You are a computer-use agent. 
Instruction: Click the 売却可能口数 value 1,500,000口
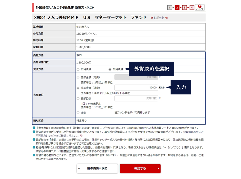tap(84, 62)
